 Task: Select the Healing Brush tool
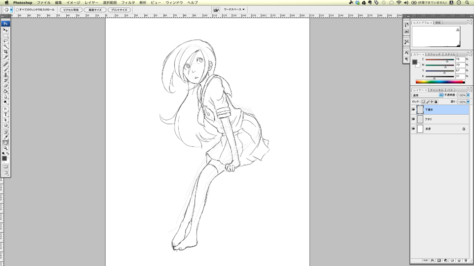coord(5,64)
